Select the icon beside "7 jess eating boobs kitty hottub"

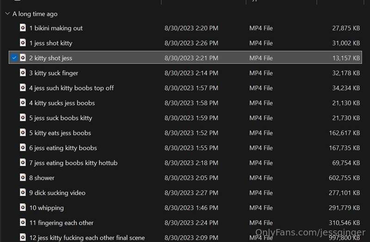[x=23, y=163]
